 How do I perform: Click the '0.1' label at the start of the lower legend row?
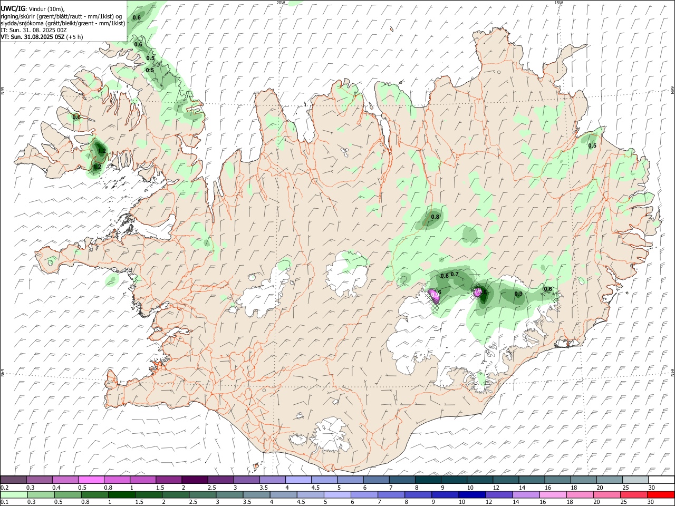coord(4,502)
